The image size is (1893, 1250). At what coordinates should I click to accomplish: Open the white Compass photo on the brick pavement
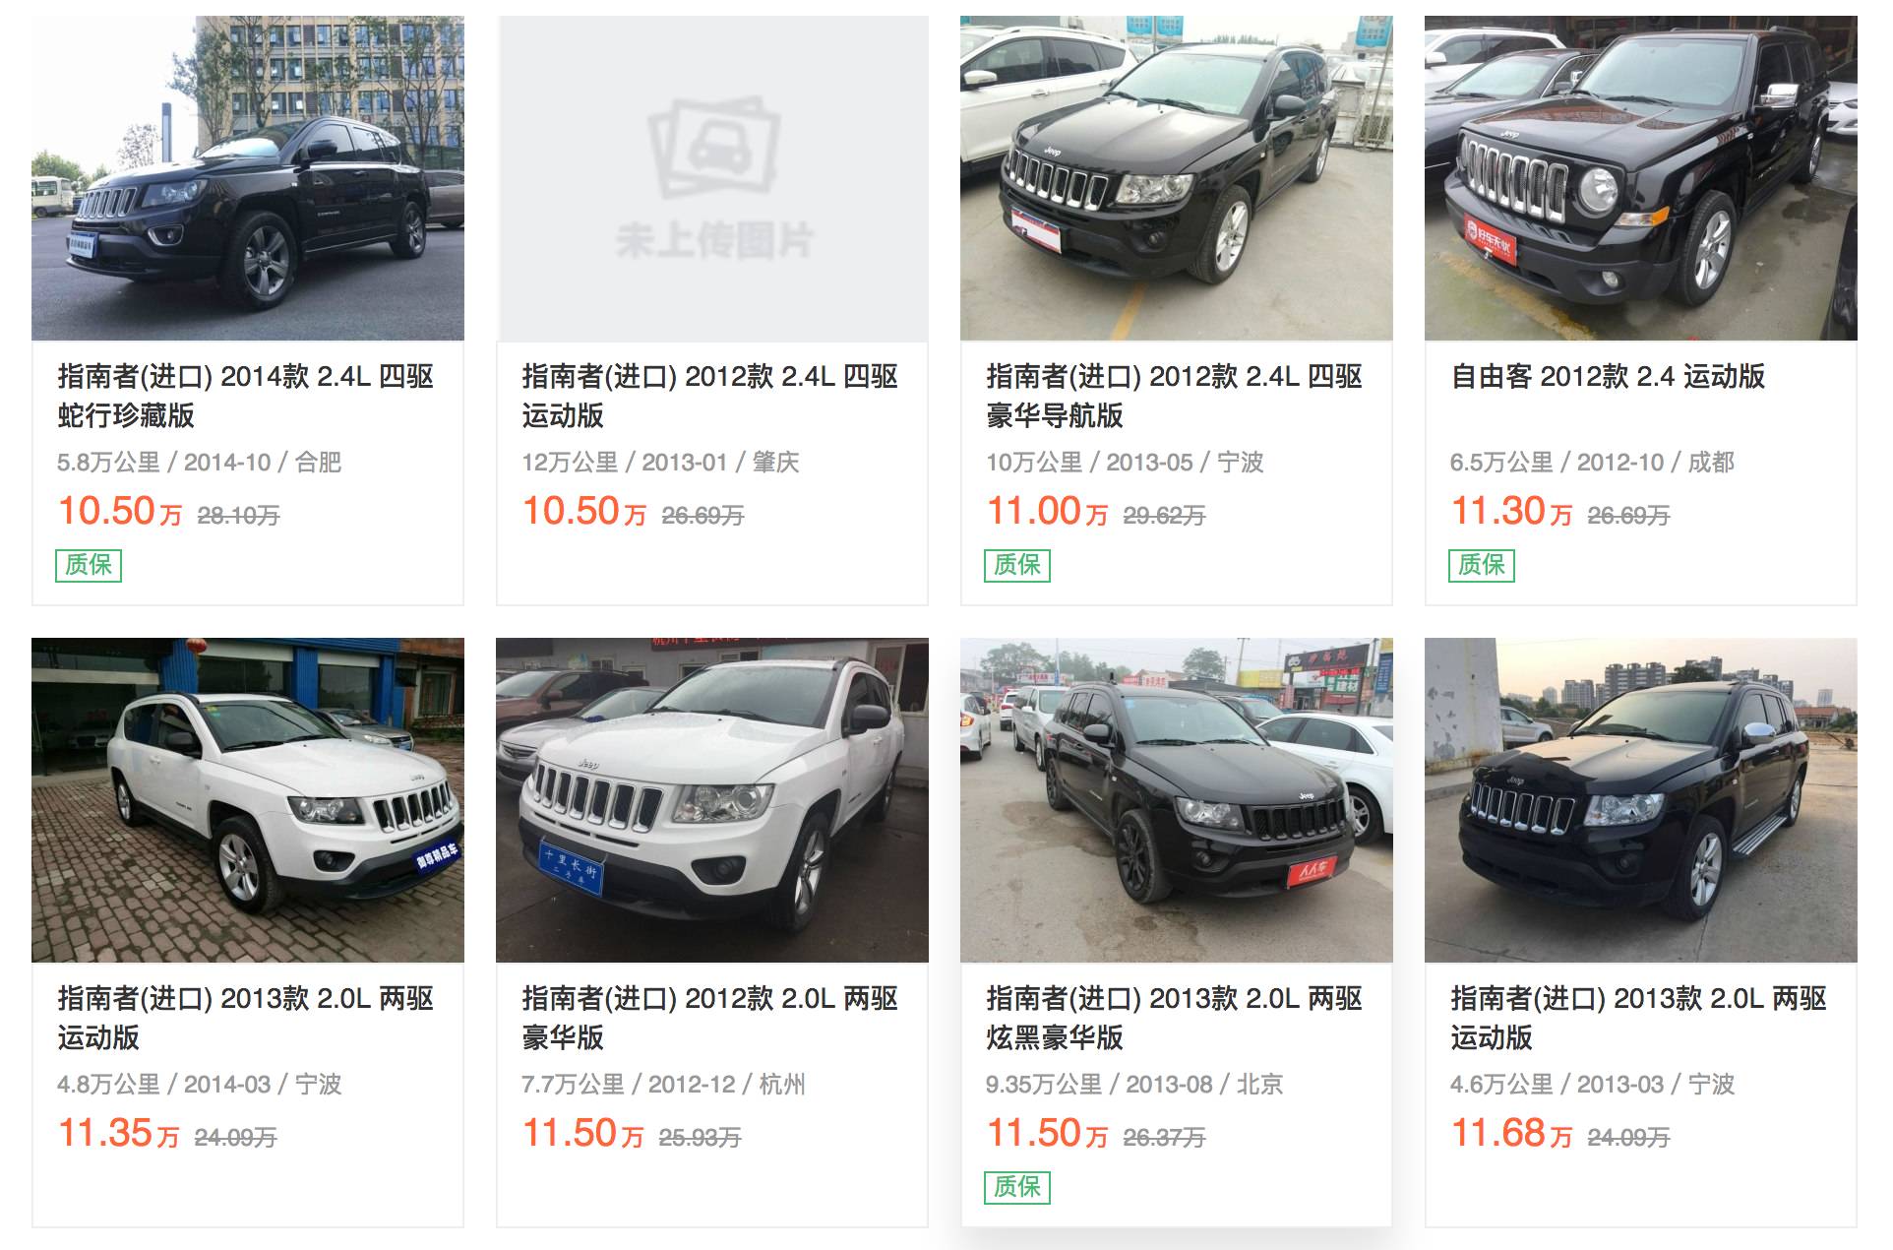coord(248,800)
